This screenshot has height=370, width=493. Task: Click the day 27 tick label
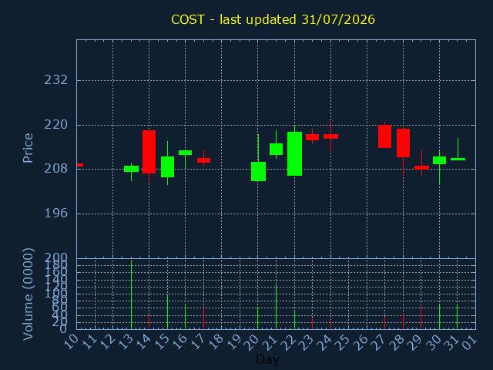(x=380, y=341)
